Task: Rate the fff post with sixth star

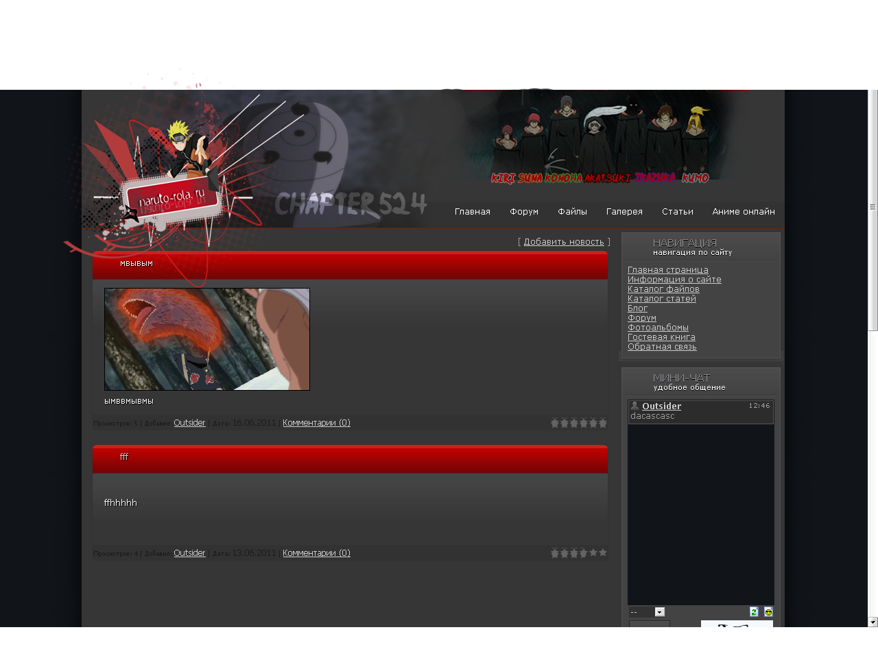Action: coord(603,552)
